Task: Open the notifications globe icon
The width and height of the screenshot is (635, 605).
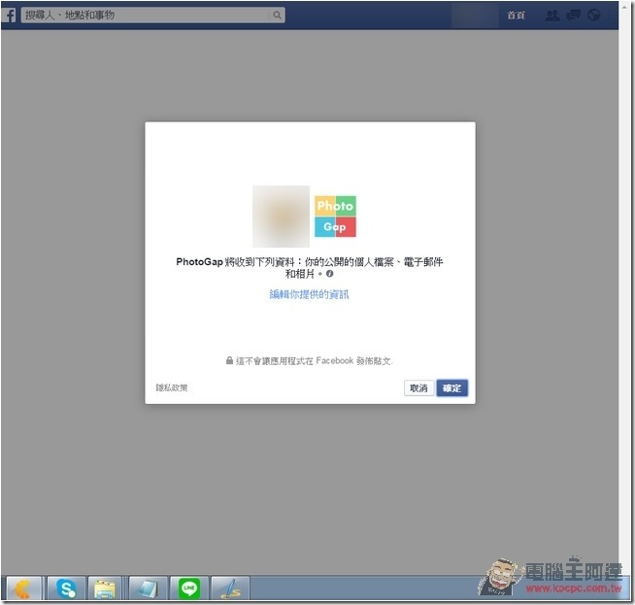Action: (593, 16)
